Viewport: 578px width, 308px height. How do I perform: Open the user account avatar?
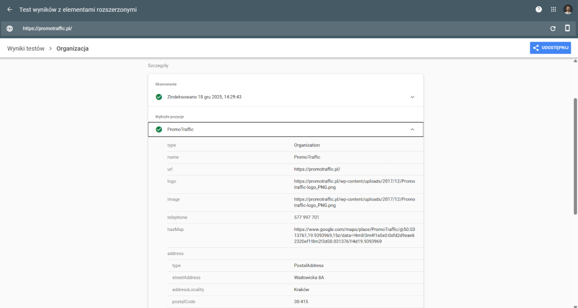point(568,10)
